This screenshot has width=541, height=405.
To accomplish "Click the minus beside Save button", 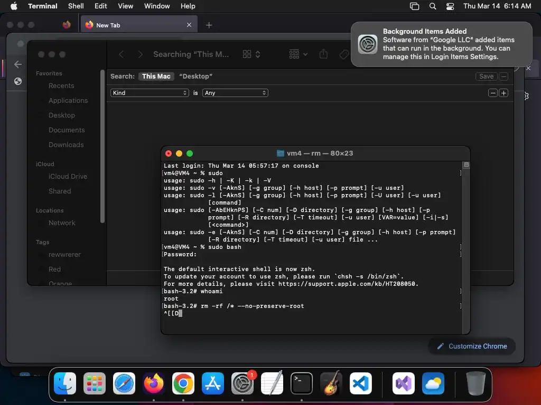I will [x=503, y=76].
